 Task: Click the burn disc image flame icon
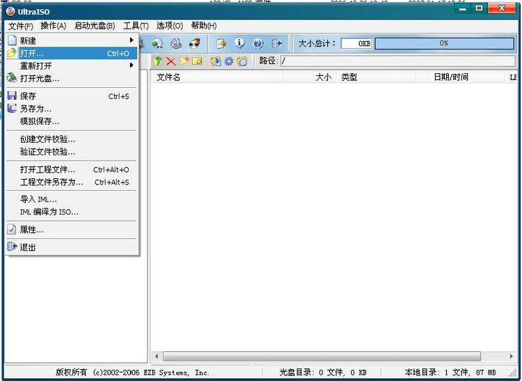pyautogui.click(x=195, y=43)
